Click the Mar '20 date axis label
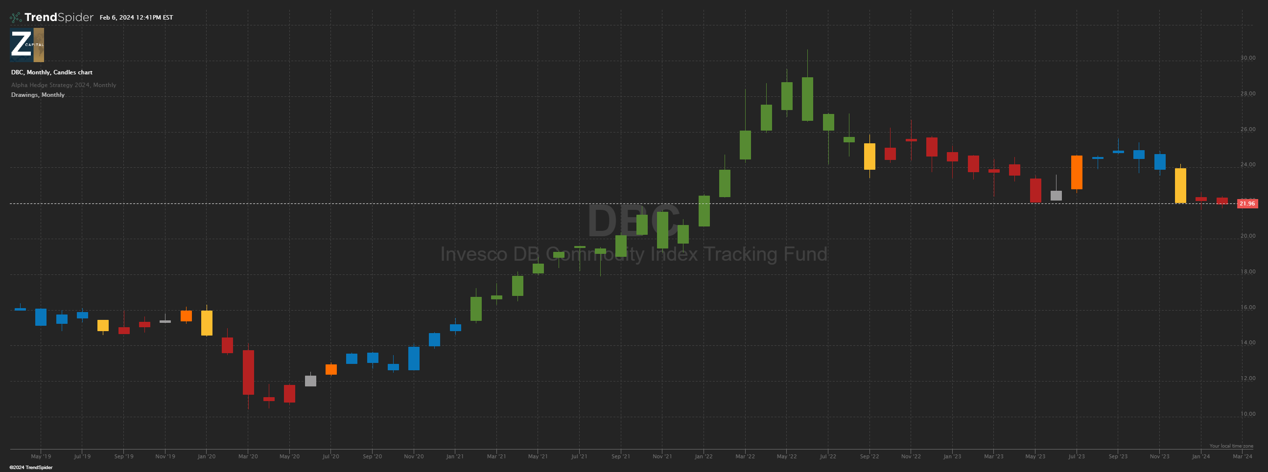 (x=248, y=457)
